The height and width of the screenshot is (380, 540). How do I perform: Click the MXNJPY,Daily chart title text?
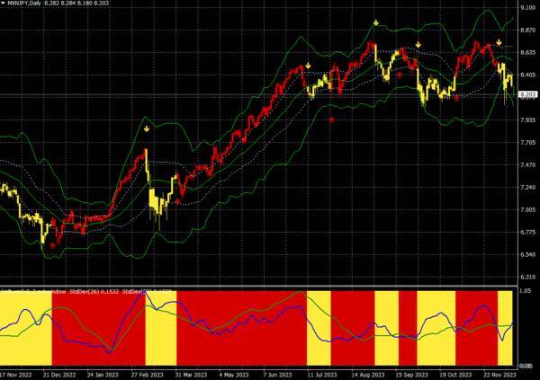click(31, 4)
